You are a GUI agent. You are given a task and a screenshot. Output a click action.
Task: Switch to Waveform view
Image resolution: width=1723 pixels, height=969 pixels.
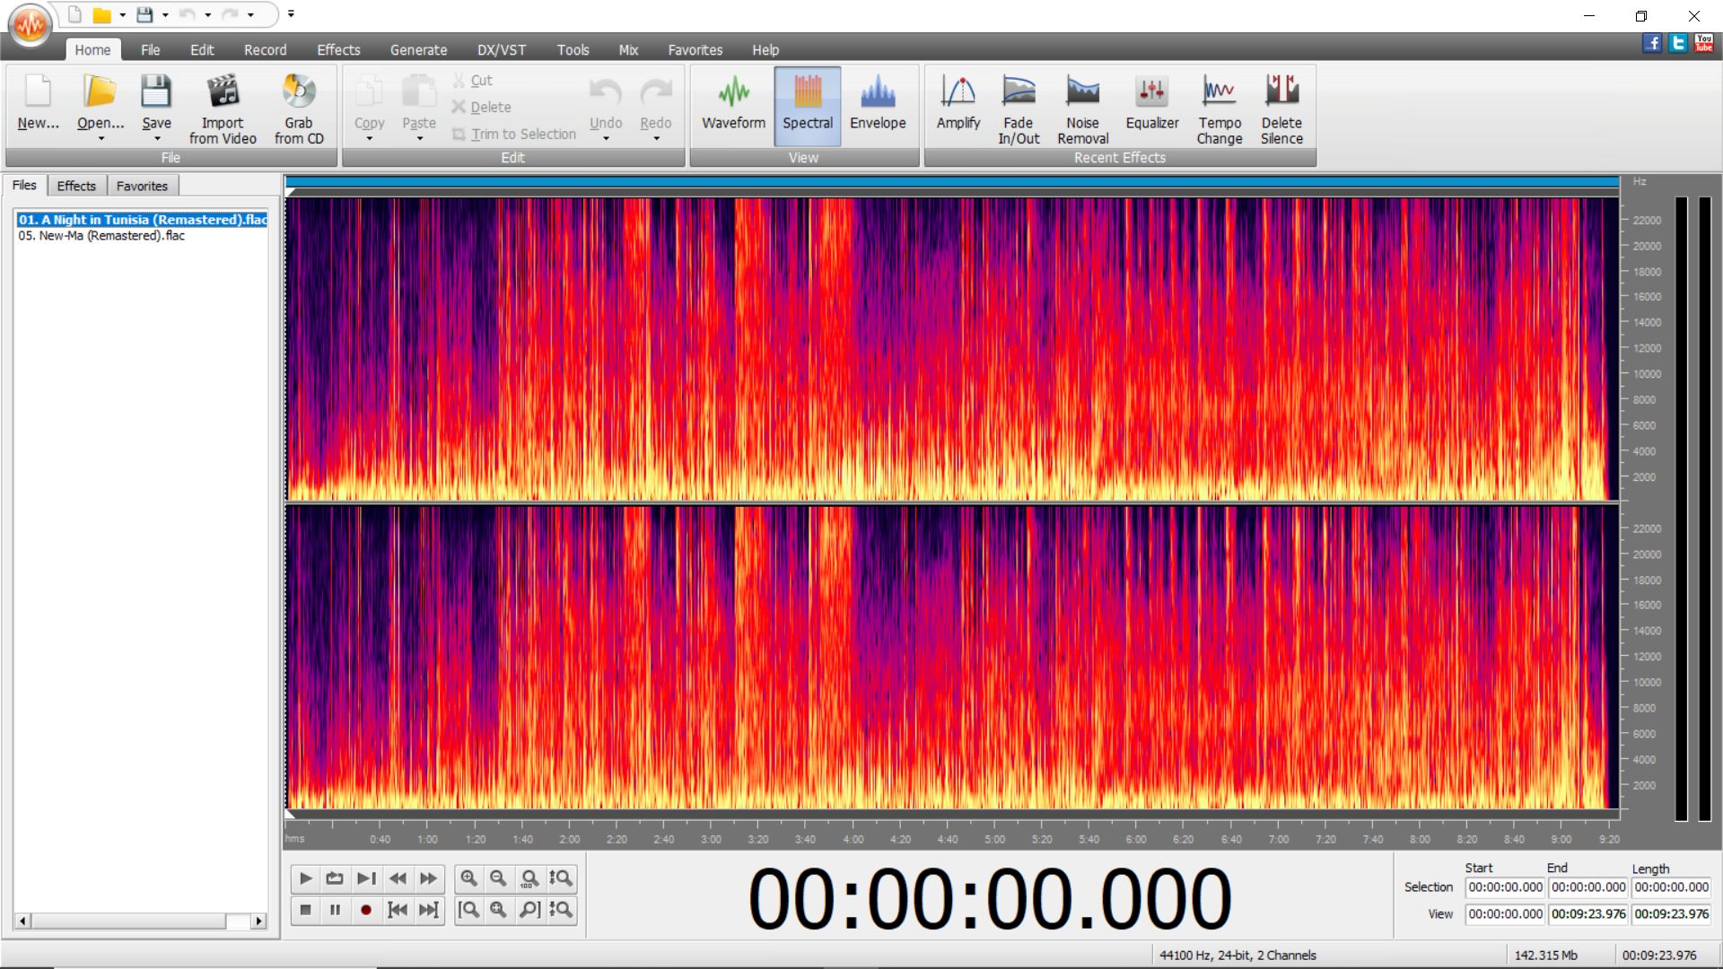(733, 103)
